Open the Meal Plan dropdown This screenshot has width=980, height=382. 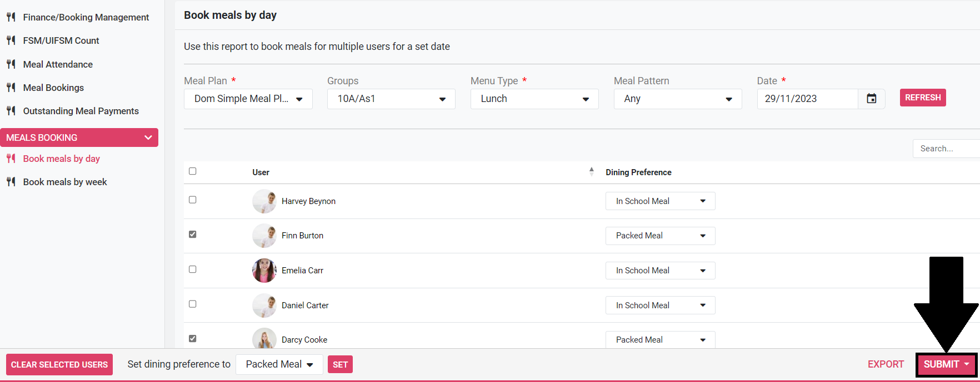click(248, 99)
